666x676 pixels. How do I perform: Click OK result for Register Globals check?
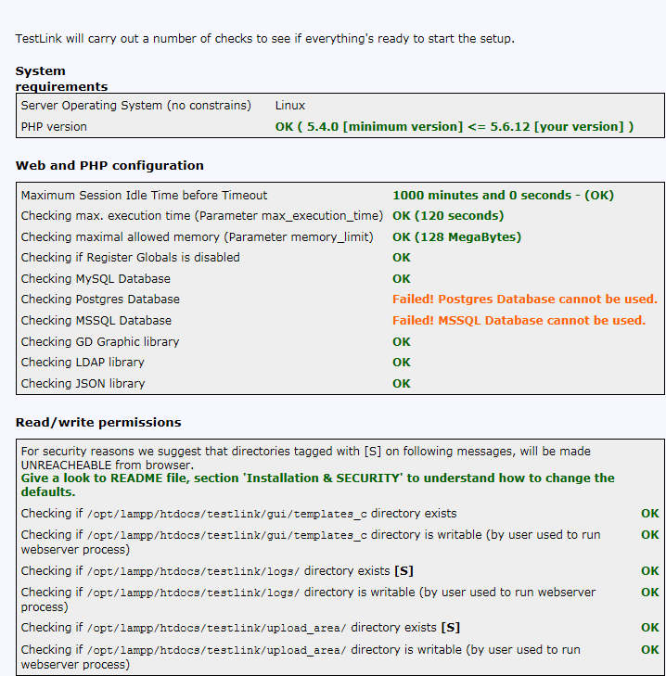pyautogui.click(x=401, y=258)
